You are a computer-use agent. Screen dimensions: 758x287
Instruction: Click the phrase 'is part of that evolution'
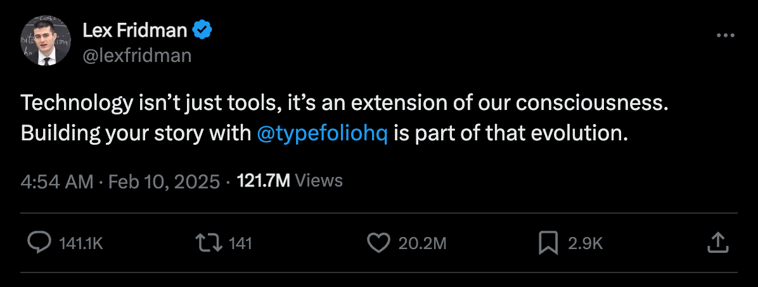coord(511,134)
